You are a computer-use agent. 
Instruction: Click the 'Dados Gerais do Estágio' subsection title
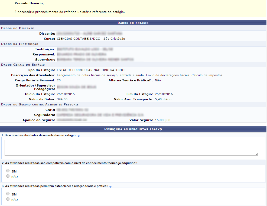[23, 65]
